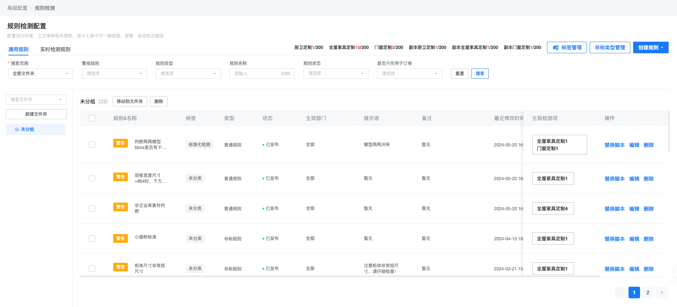Screen dimensions: 677x307
Task: Click current page 1 button
Action: 634,293
